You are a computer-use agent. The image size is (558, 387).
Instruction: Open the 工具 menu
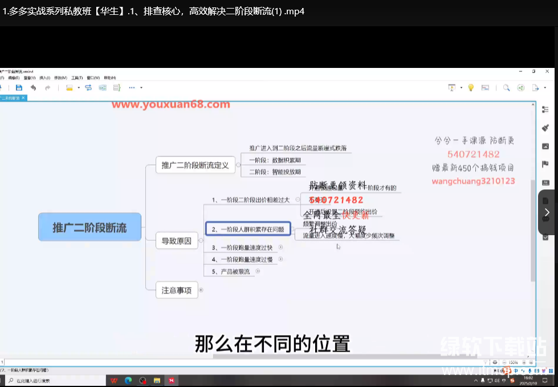76,78
